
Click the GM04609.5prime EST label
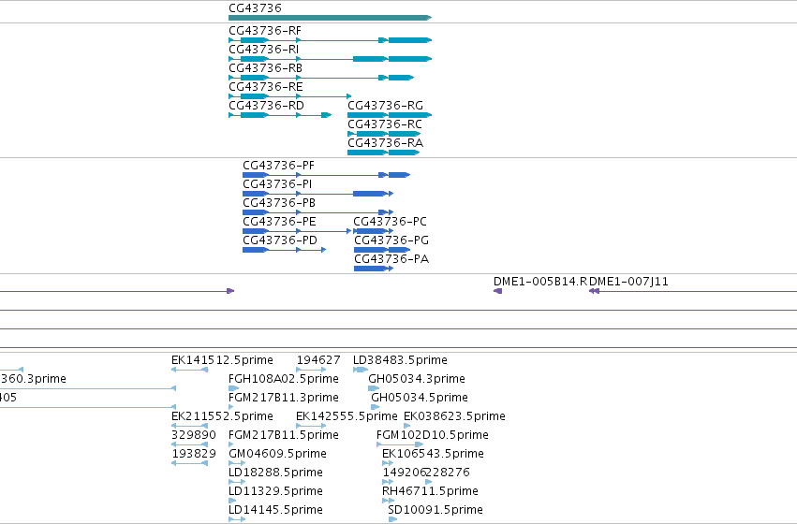coord(277,455)
